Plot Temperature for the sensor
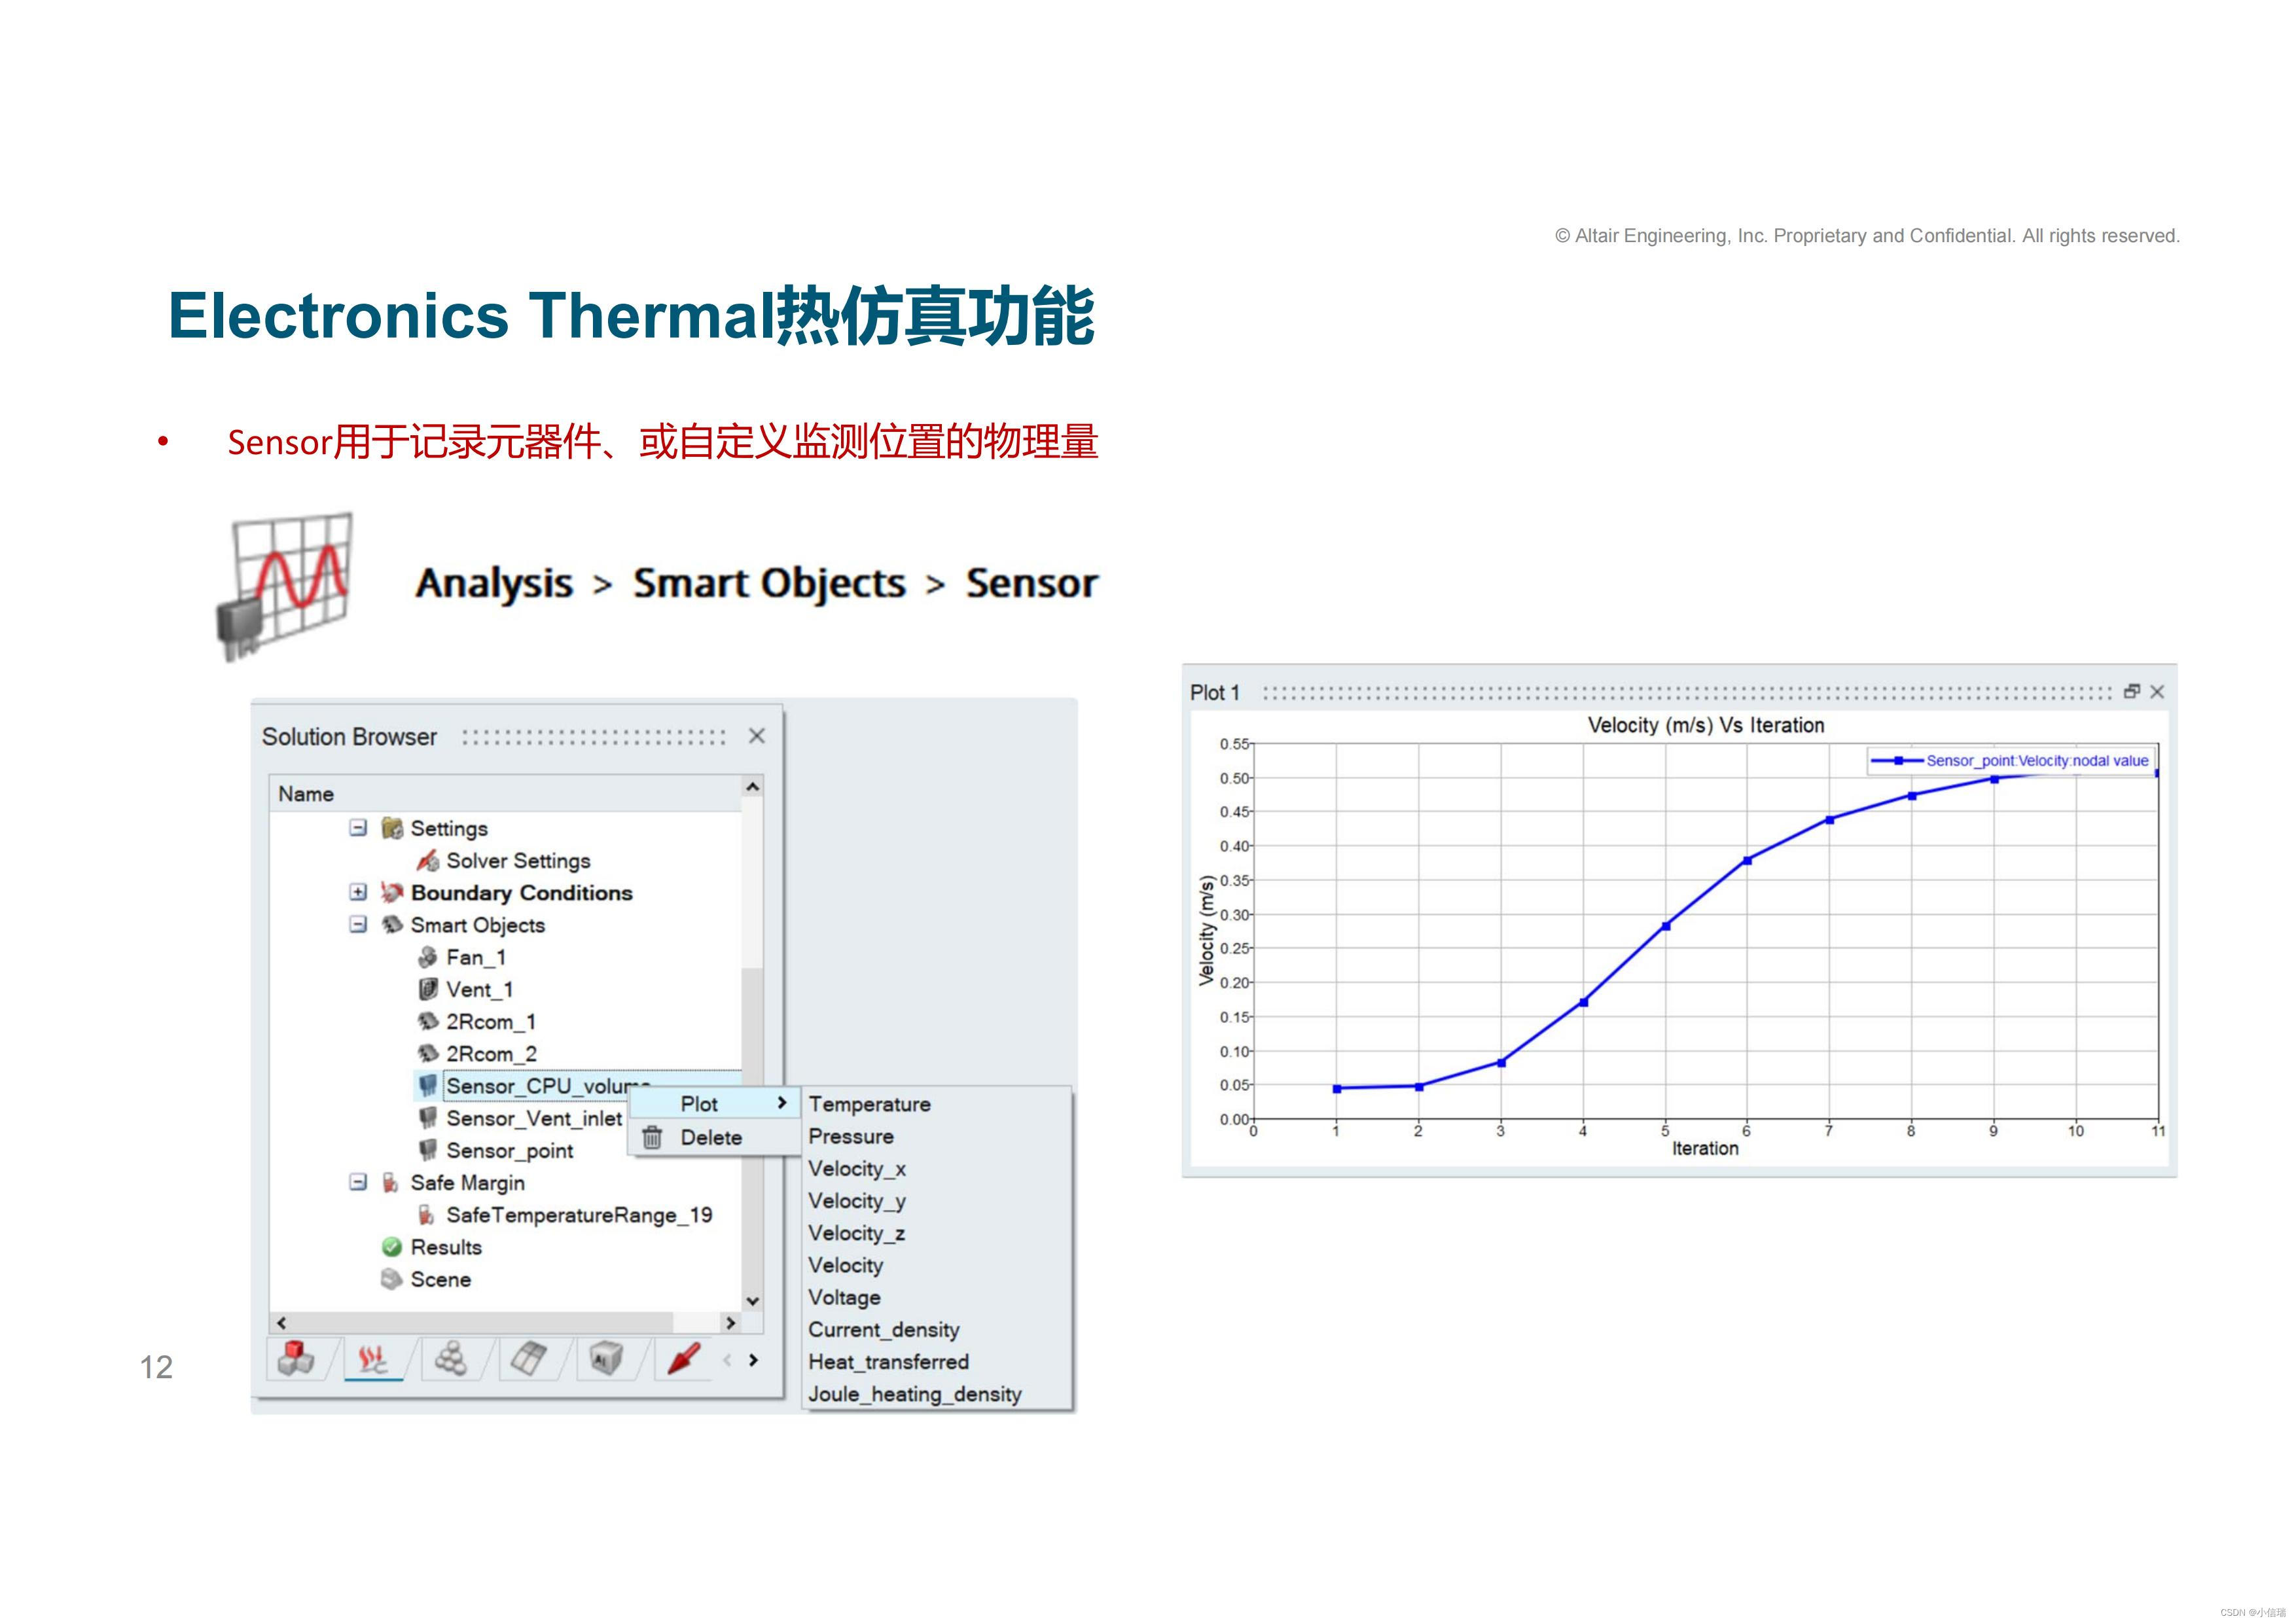 (x=870, y=1104)
